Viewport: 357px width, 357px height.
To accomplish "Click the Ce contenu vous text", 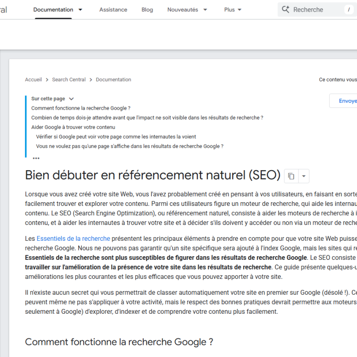I will coord(338,79).
